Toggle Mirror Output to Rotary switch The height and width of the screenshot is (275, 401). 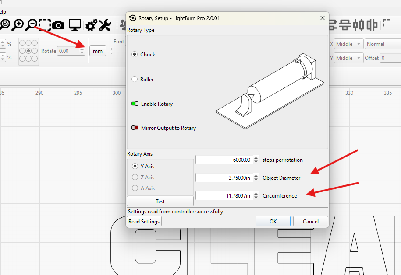135,128
